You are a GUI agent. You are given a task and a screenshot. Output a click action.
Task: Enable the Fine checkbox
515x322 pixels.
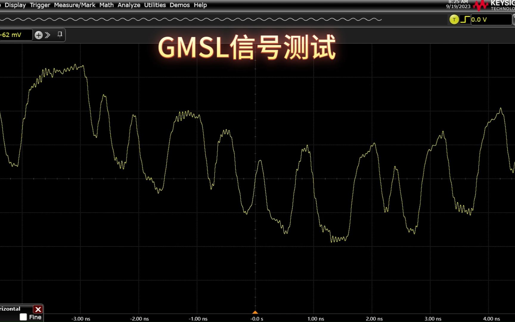(23, 317)
